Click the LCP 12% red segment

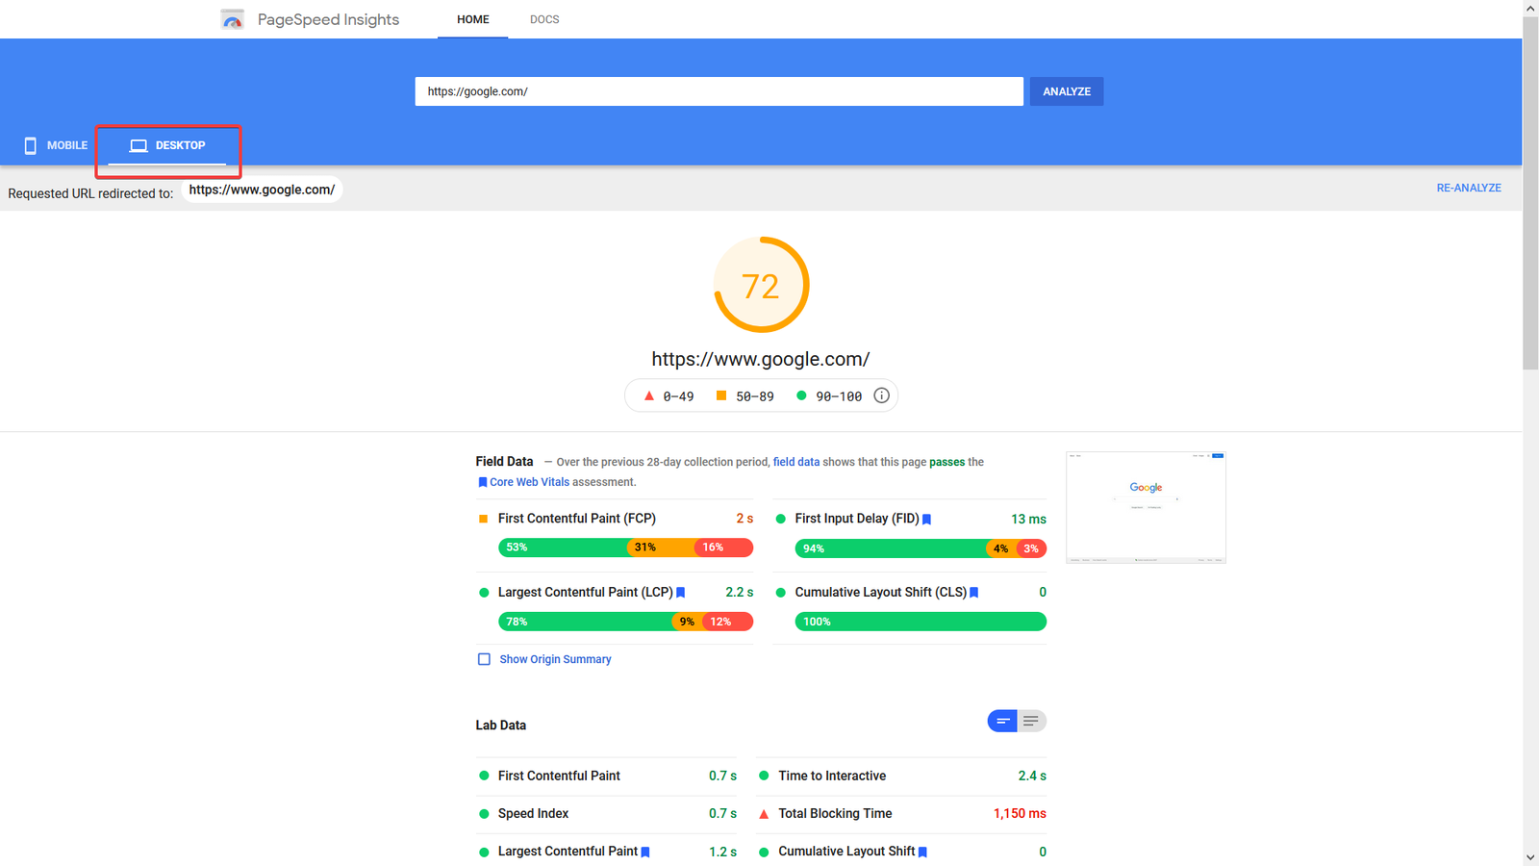coord(727,622)
